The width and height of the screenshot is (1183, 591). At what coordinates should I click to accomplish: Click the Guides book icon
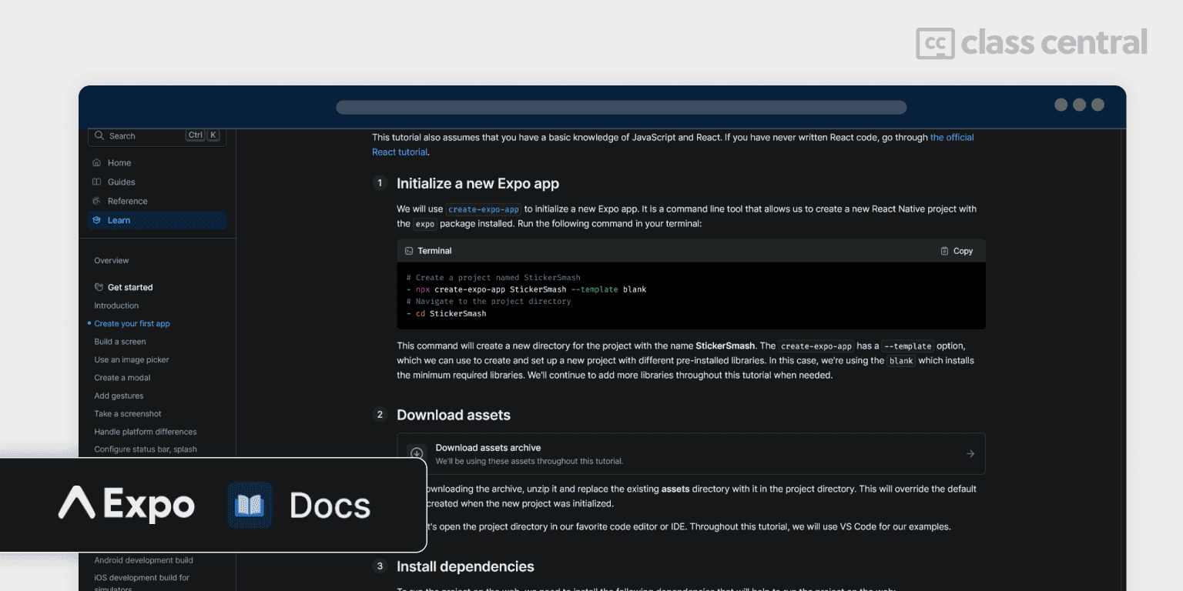click(96, 182)
